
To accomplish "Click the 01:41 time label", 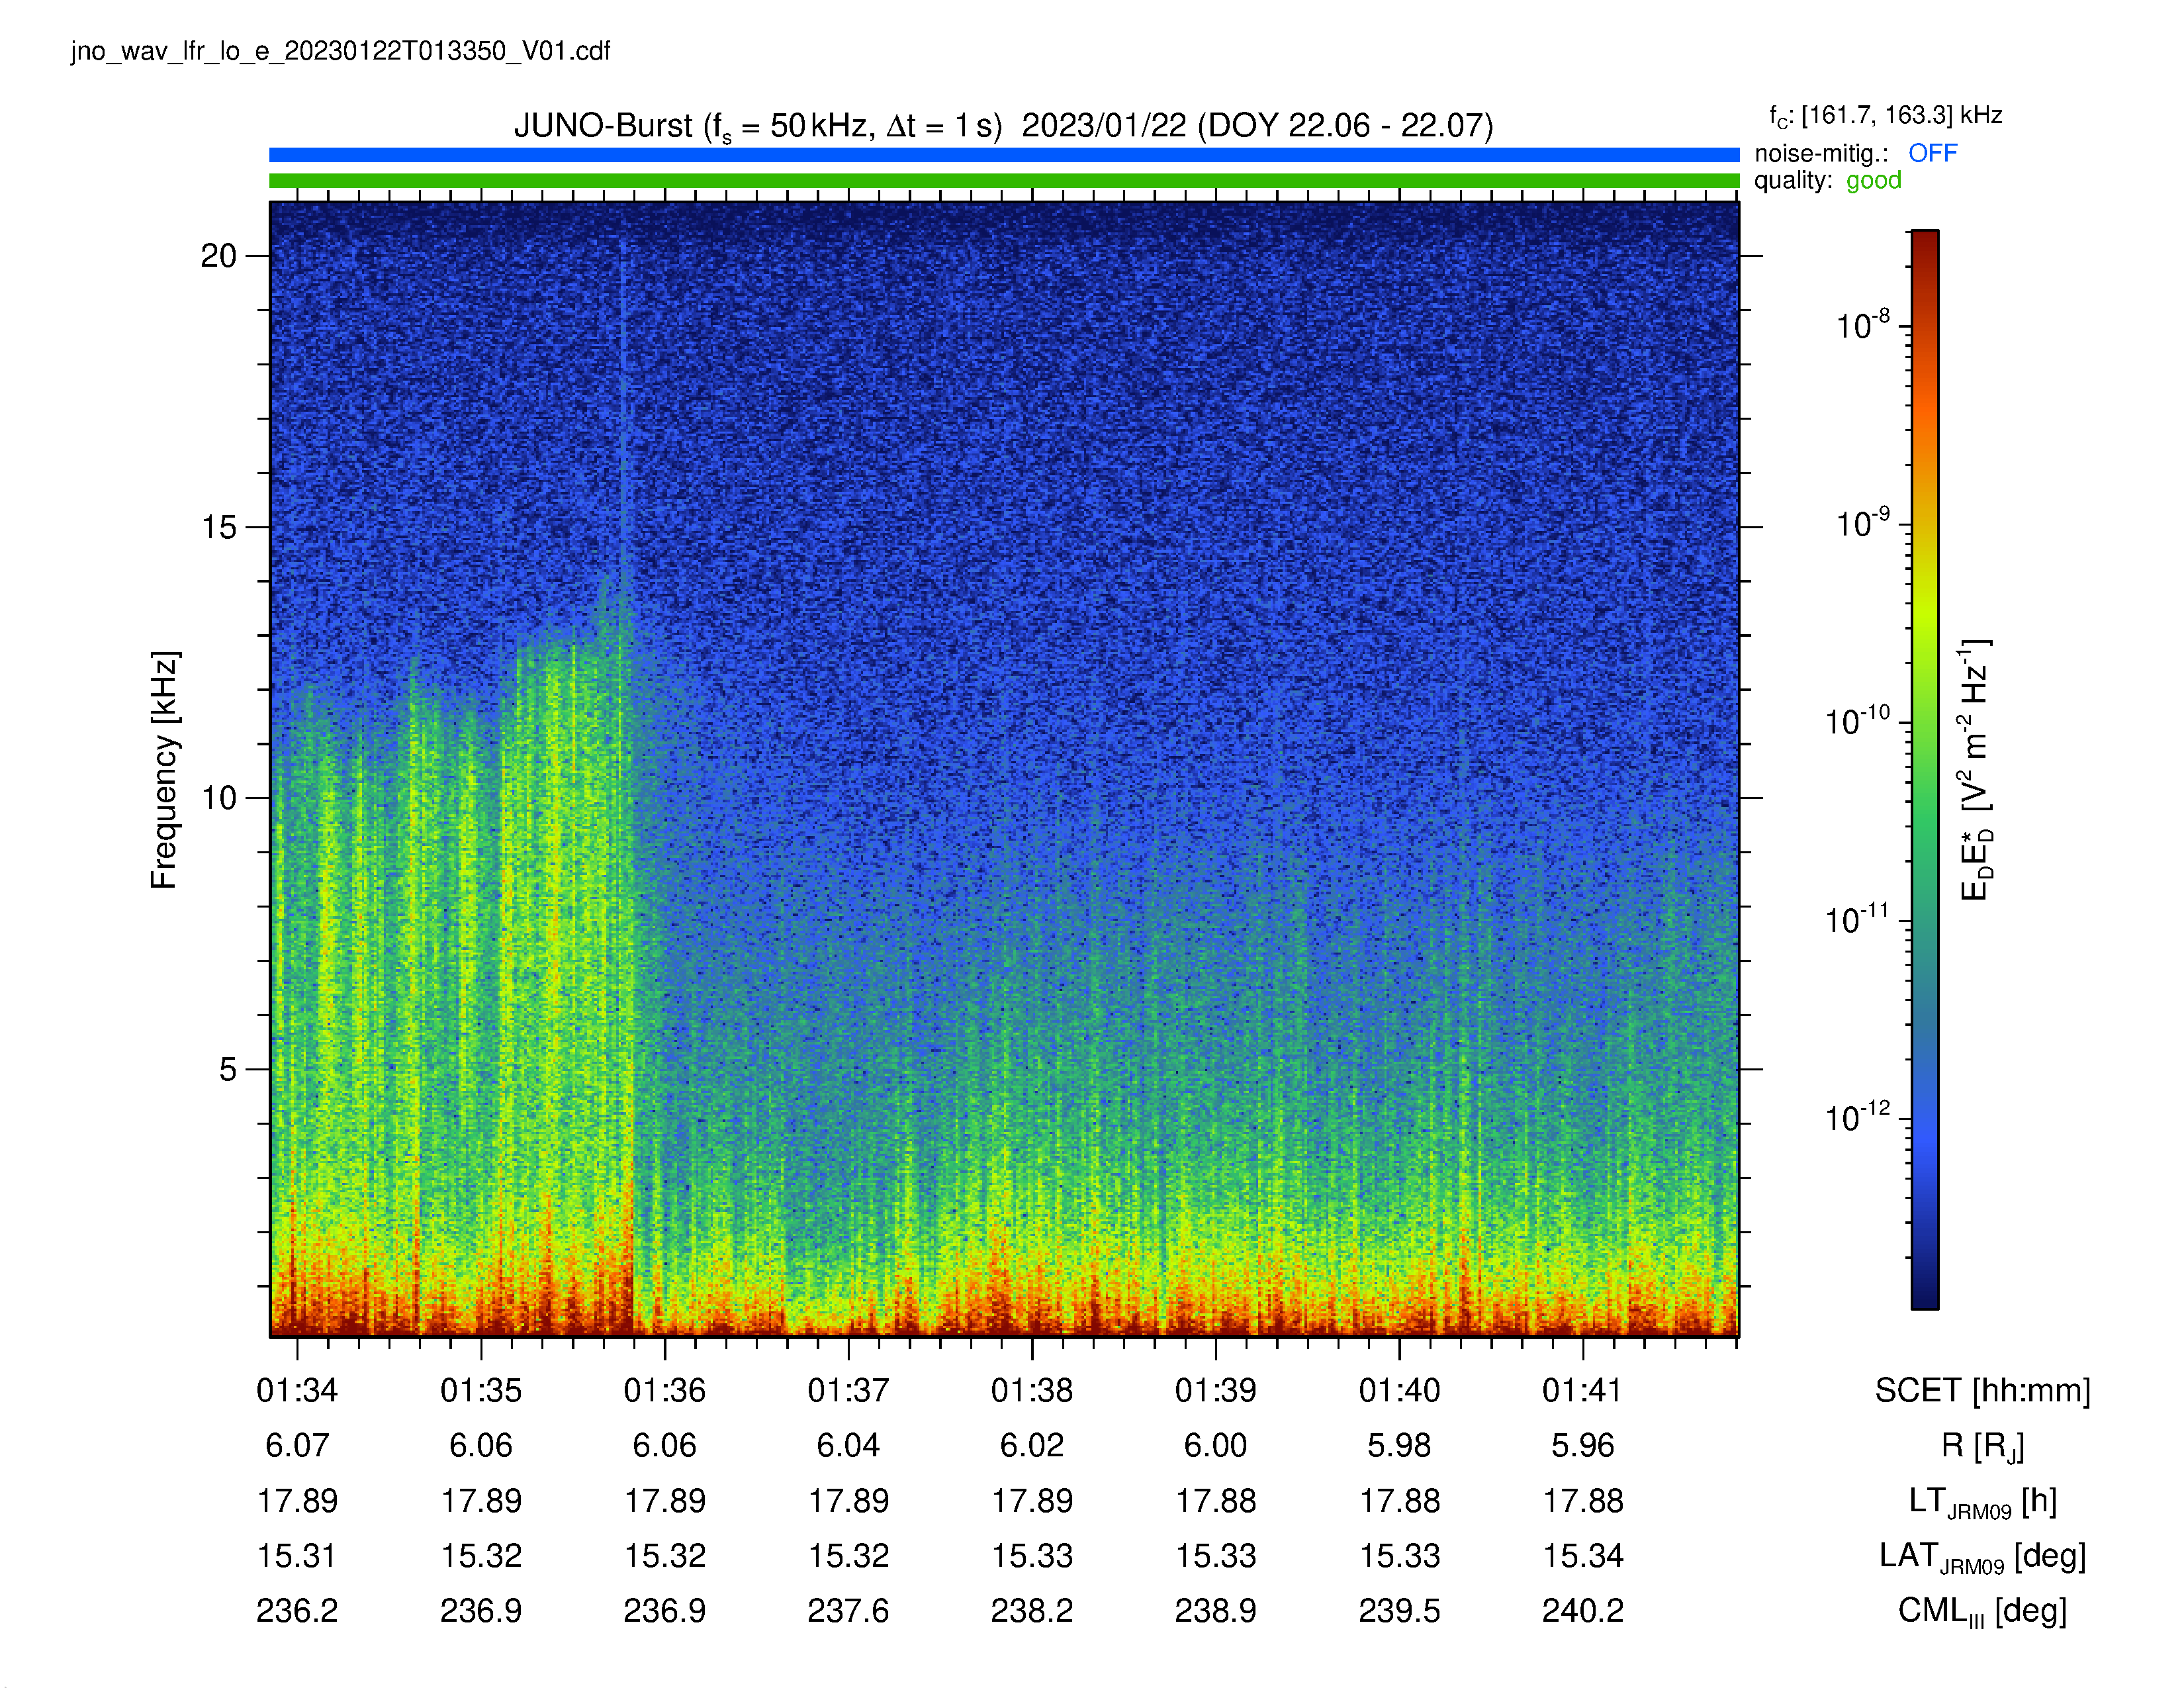I will (1583, 1390).
